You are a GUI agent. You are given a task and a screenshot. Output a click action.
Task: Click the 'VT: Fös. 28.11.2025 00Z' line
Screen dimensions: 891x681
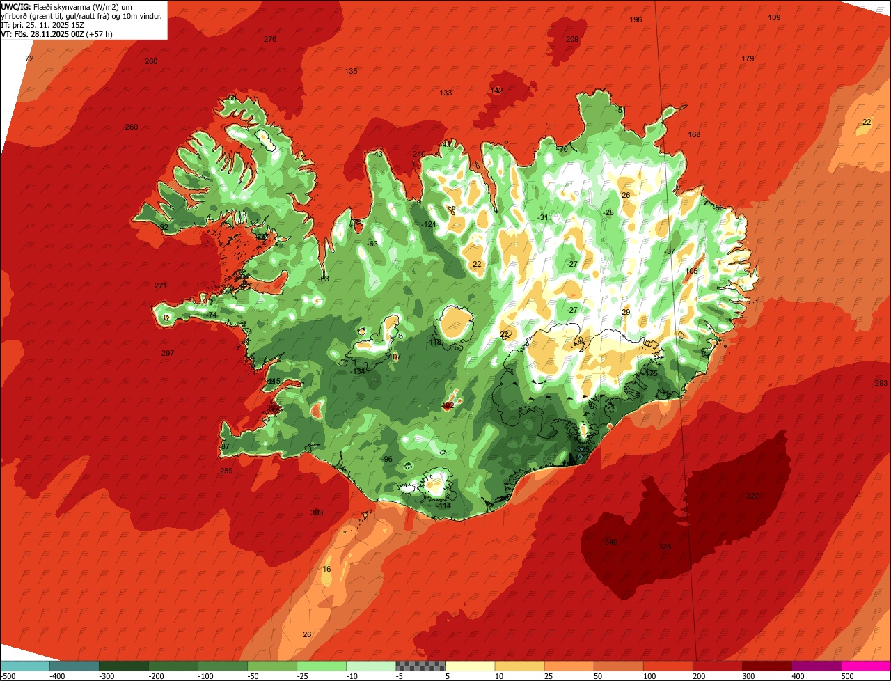[57, 33]
